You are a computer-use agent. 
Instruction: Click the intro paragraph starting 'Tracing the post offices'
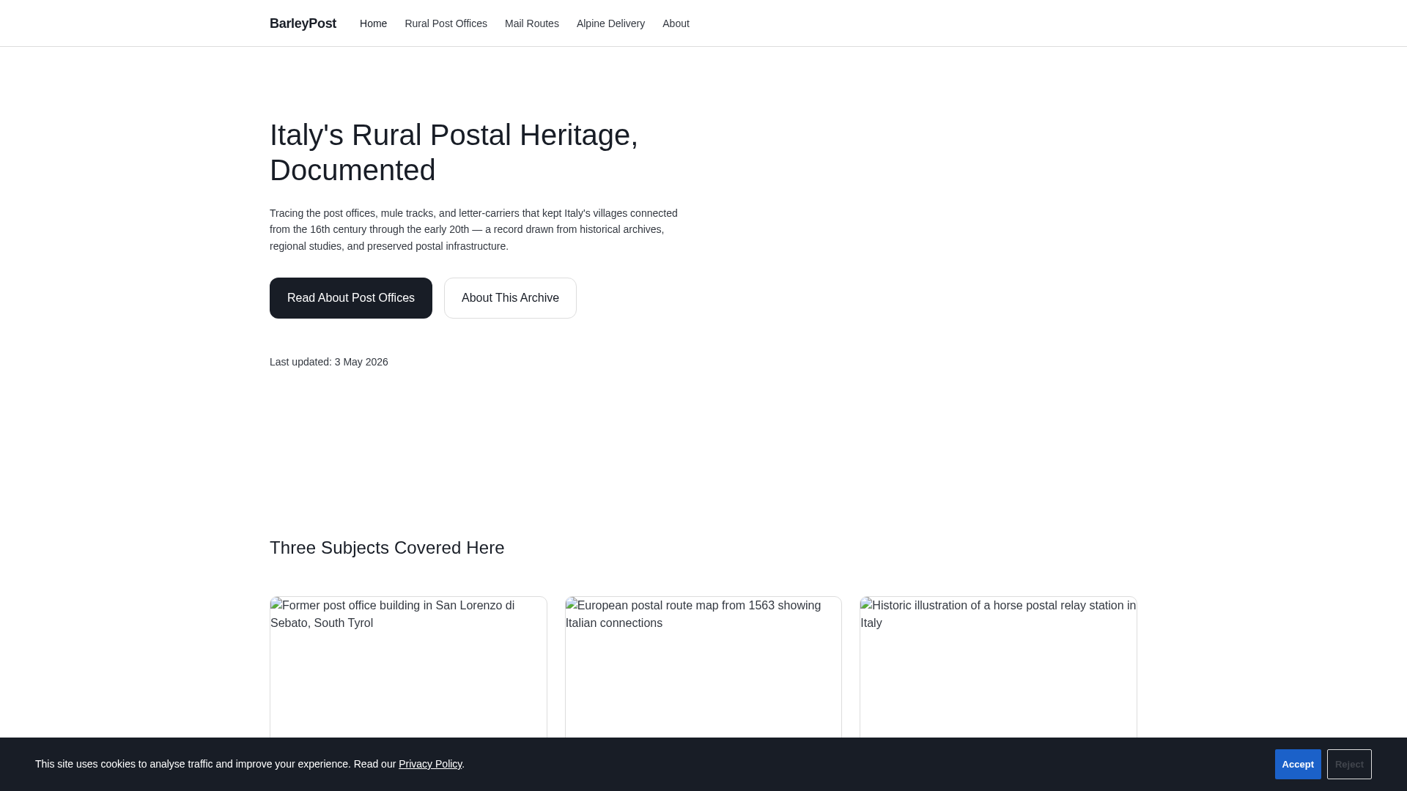click(474, 229)
